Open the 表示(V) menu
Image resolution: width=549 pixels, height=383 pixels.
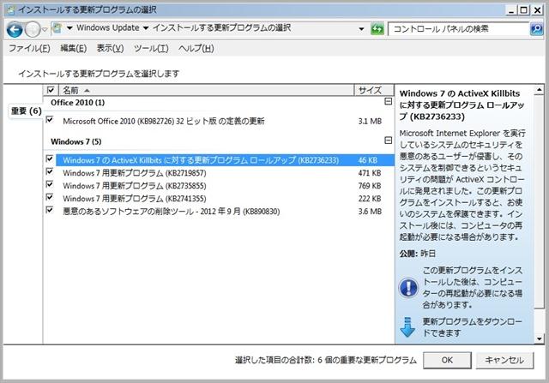[x=111, y=48]
